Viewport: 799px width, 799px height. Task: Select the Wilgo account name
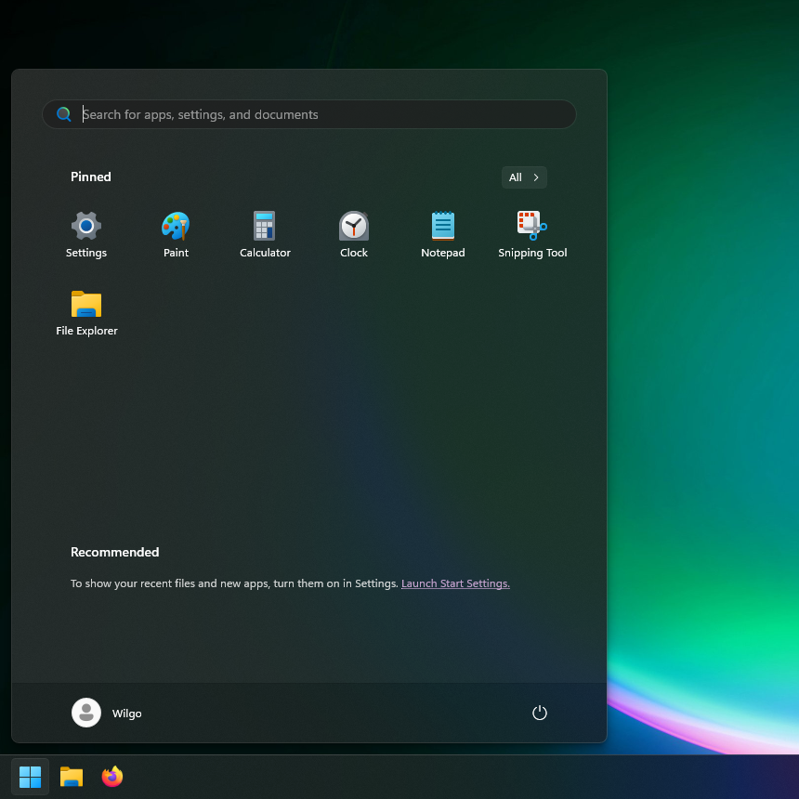(x=127, y=714)
